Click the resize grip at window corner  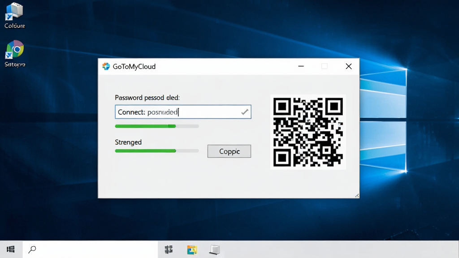coord(357,195)
